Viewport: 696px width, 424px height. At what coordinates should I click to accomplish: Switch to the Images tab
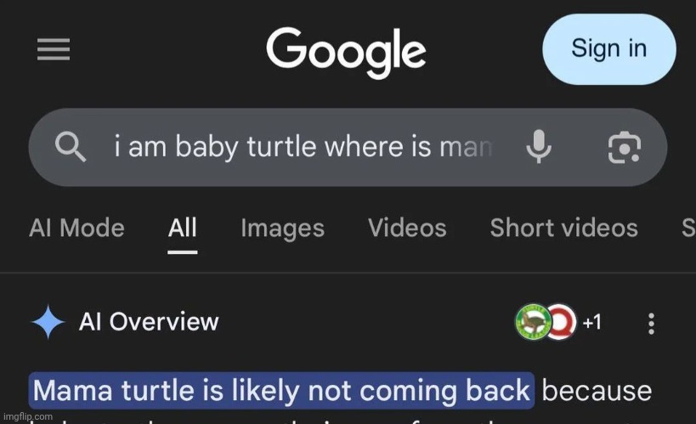pyautogui.click(x=282, y=228)
